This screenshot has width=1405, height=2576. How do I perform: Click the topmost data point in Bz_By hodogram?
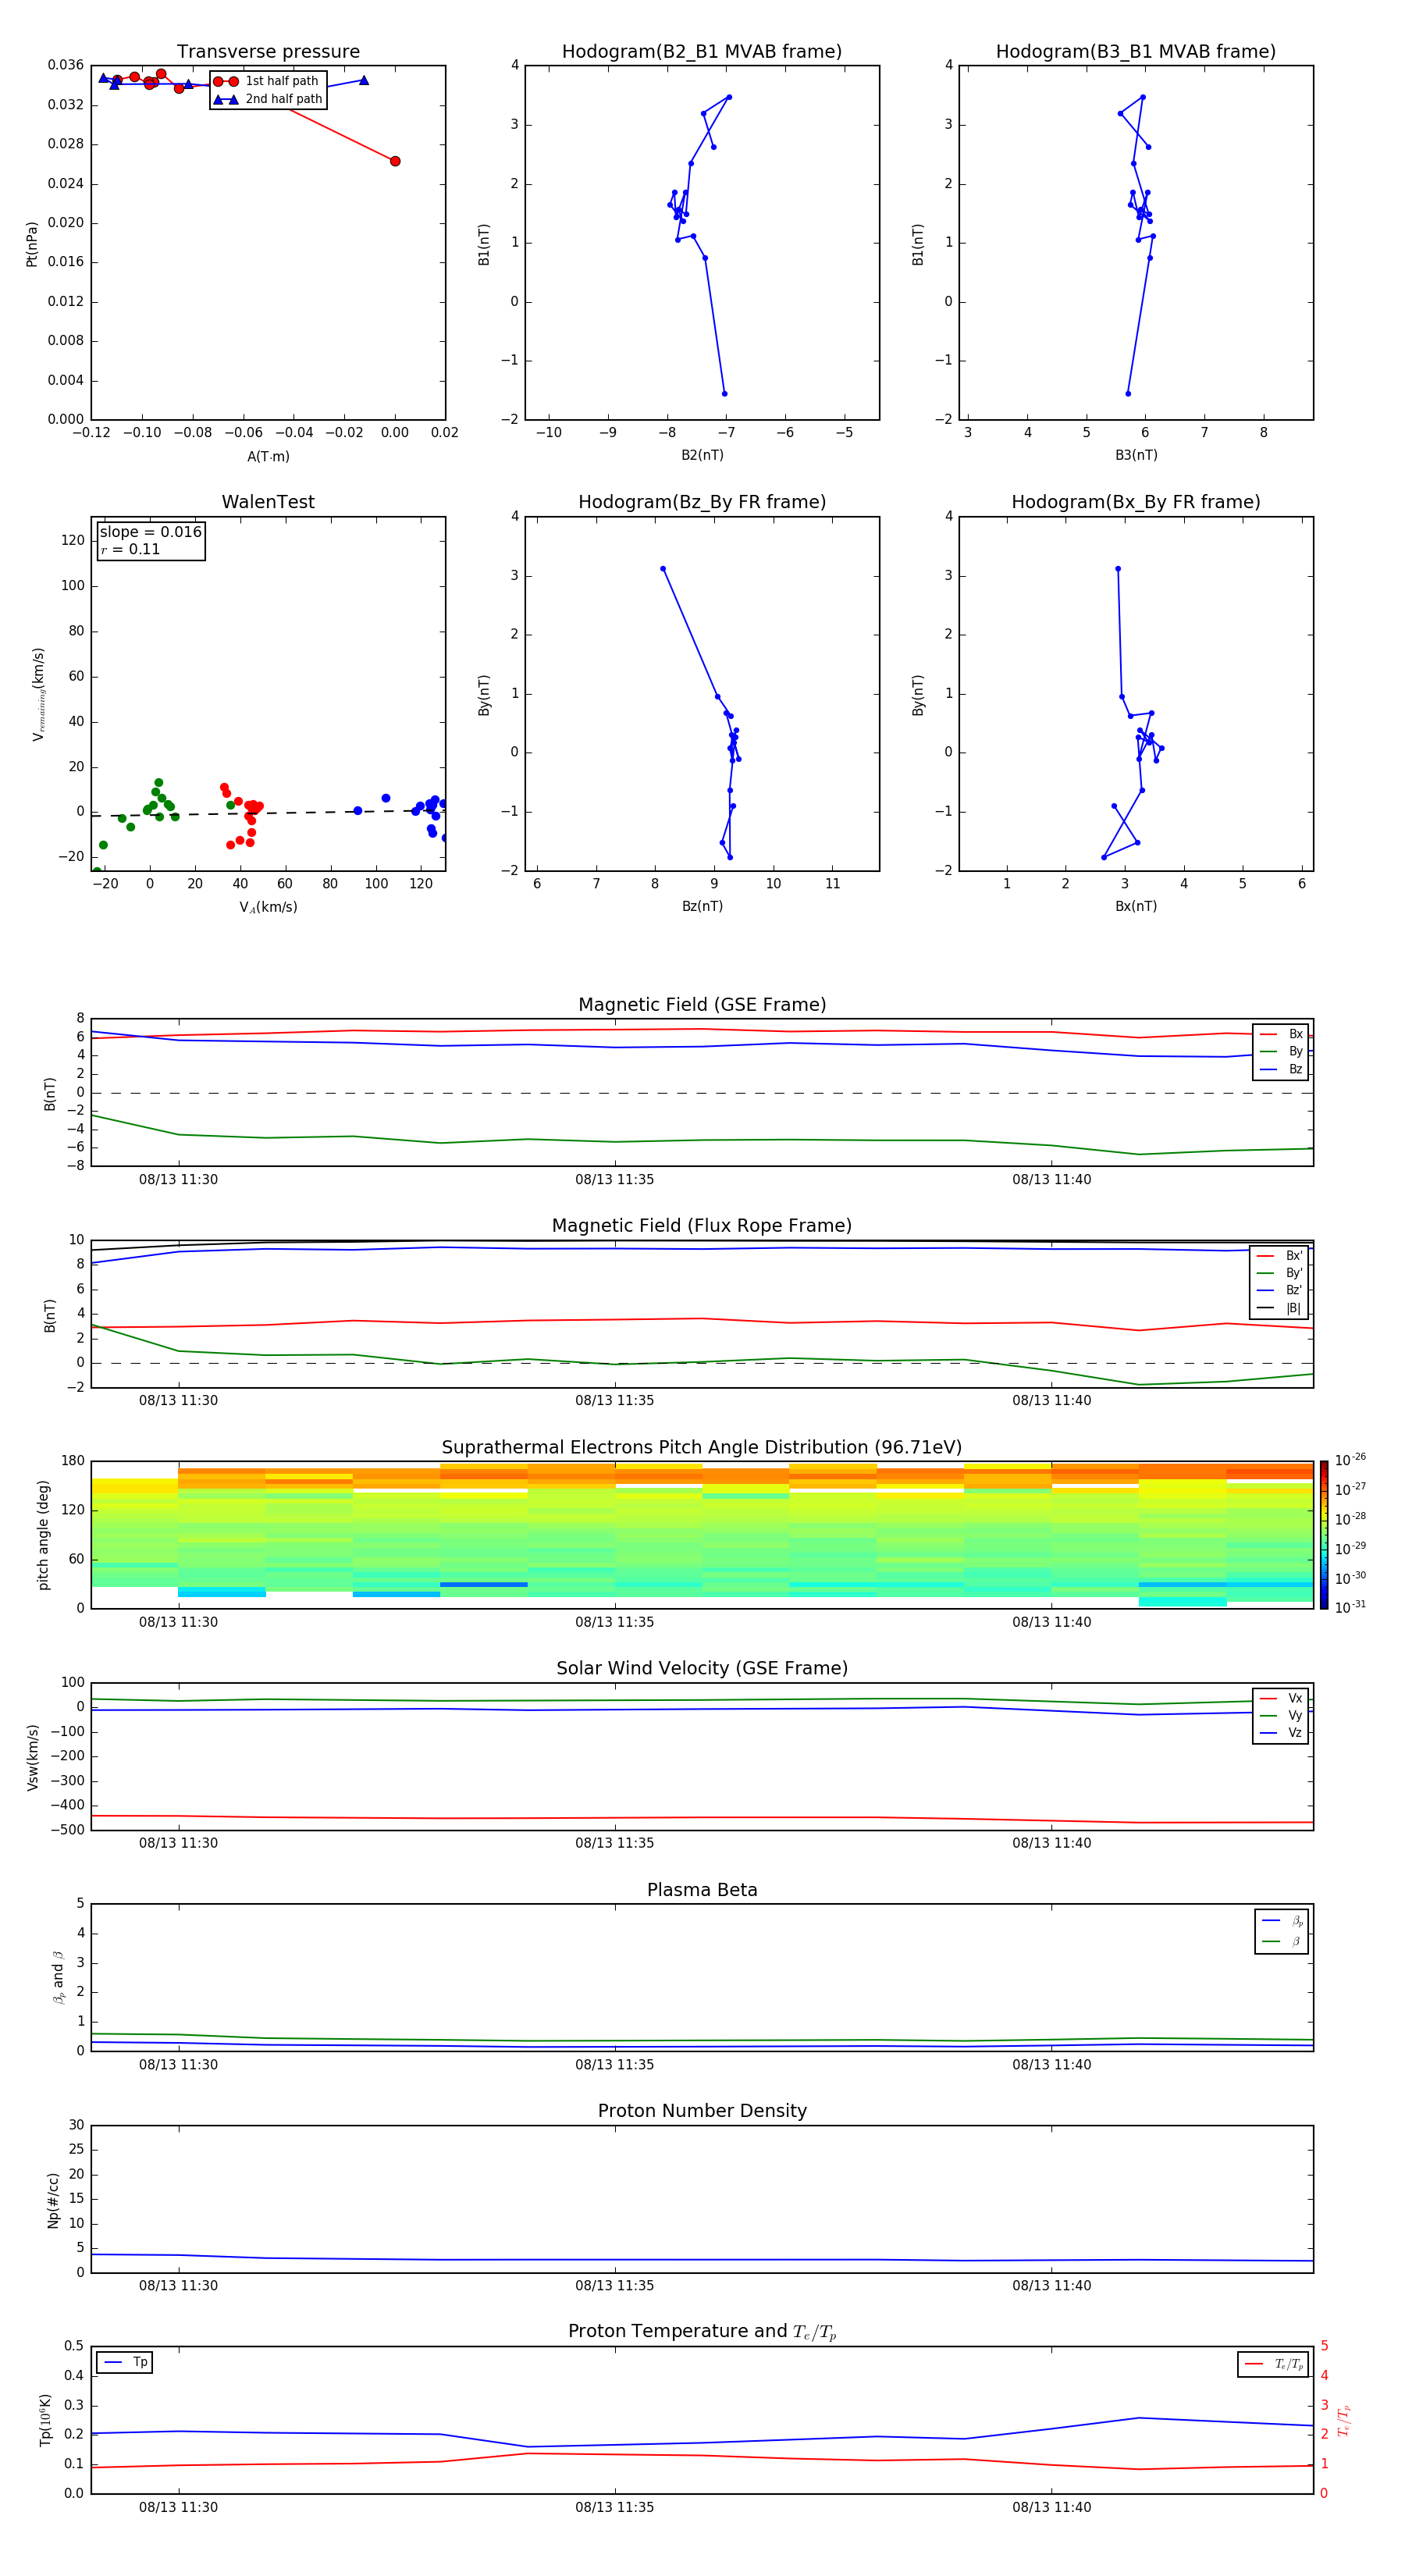point(663,569)
